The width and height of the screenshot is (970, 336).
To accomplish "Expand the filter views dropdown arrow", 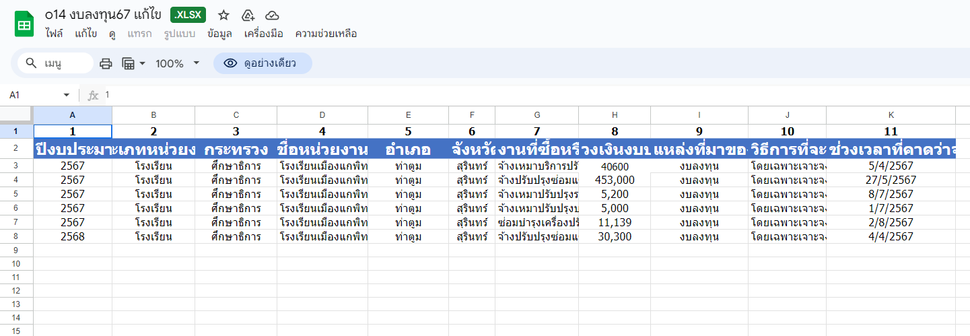I will 142,63.
